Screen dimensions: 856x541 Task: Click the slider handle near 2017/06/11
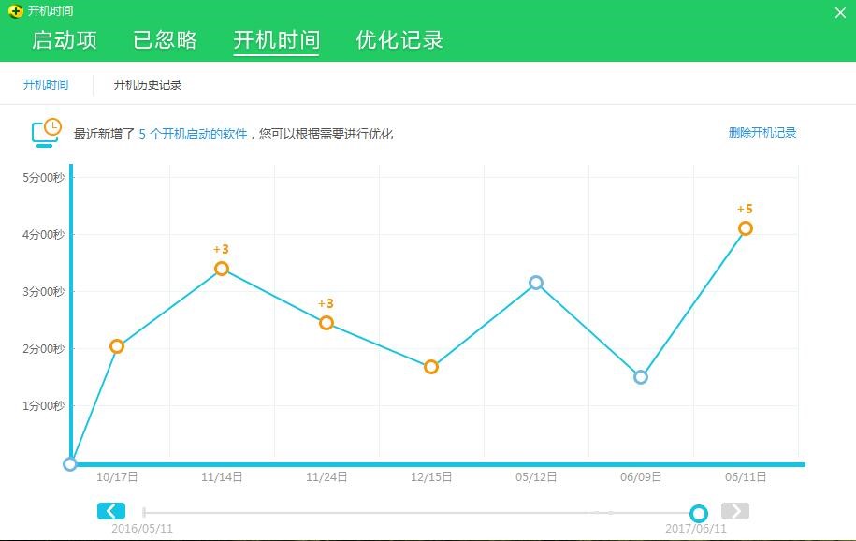tap(699, 514)
